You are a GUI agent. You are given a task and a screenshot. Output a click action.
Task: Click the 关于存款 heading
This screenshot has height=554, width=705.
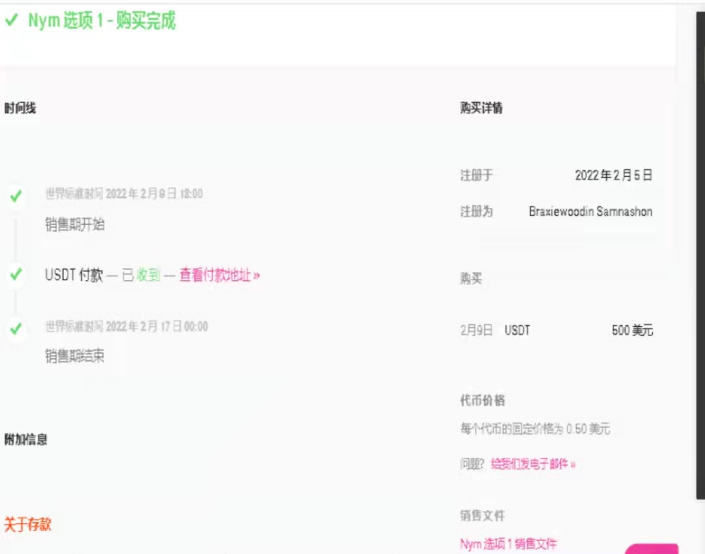[28, 524]
